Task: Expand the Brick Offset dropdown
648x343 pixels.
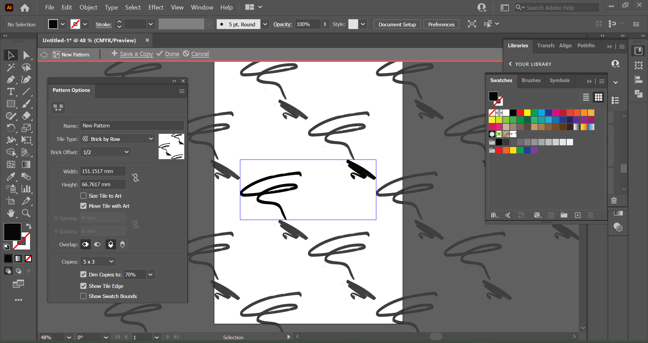Action: coord(106,152)
